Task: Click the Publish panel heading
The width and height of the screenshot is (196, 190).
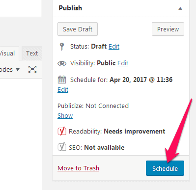Action: 70,8
